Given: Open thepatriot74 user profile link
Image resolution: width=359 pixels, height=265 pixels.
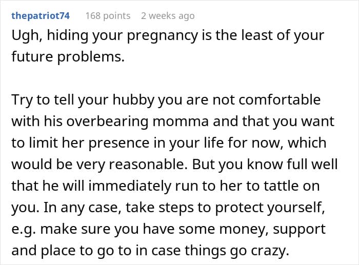Looking at the screenshot, I should (x=41, y=16).
